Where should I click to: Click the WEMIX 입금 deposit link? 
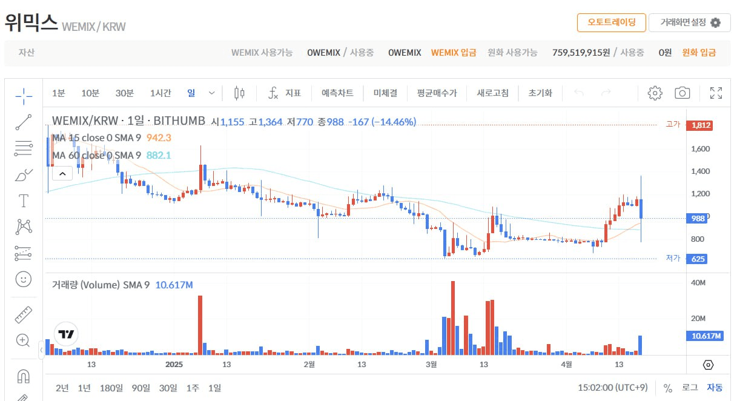(454, 53)
